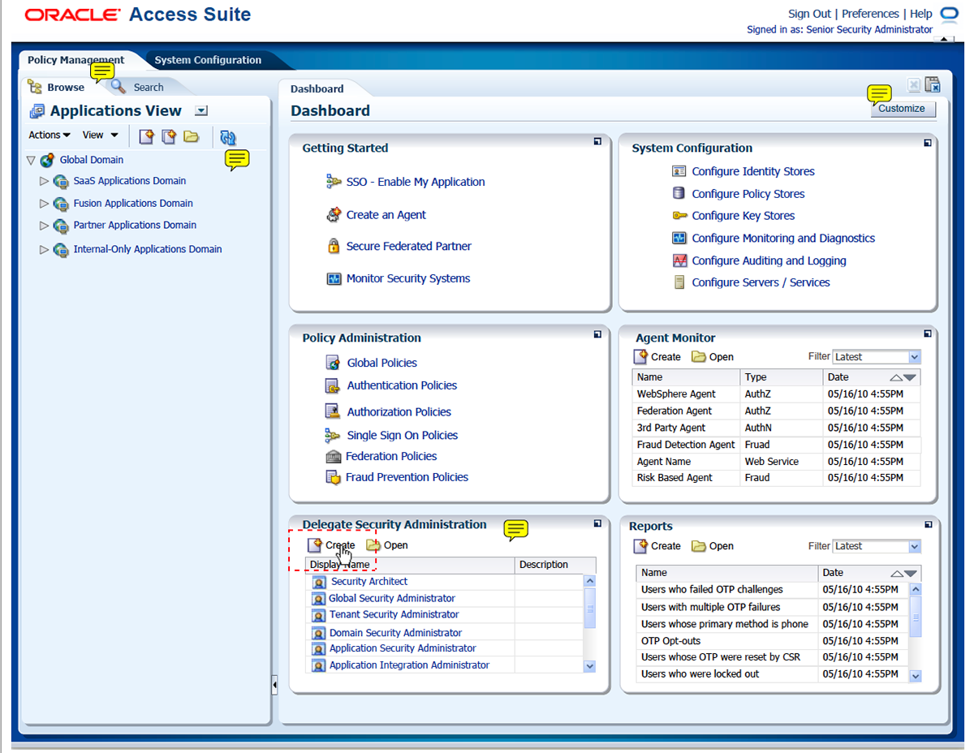
Task: Click the user icon beside Security Architect
Action: [319, 582]
